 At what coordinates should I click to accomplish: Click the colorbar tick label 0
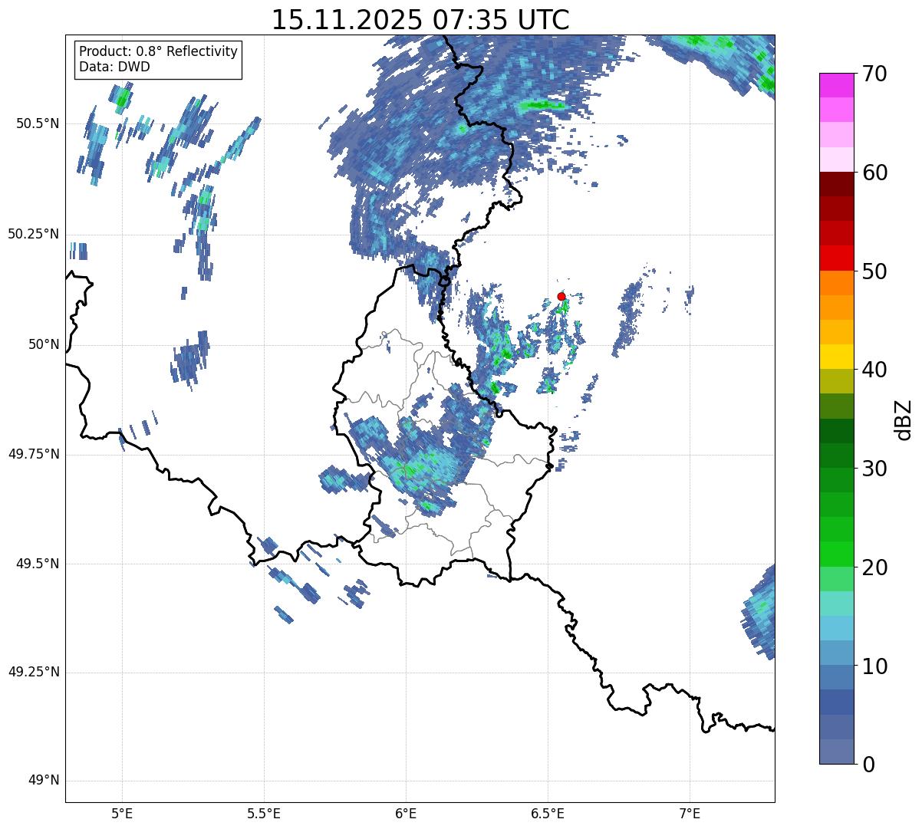pos(868,765)
